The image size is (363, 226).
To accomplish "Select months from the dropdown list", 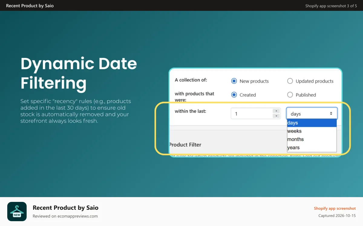I will 312,139.
